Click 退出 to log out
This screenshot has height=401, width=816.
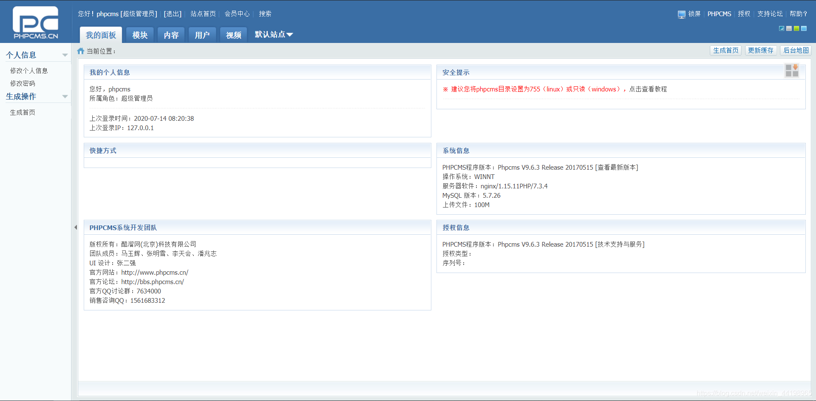tap(172, 14)
